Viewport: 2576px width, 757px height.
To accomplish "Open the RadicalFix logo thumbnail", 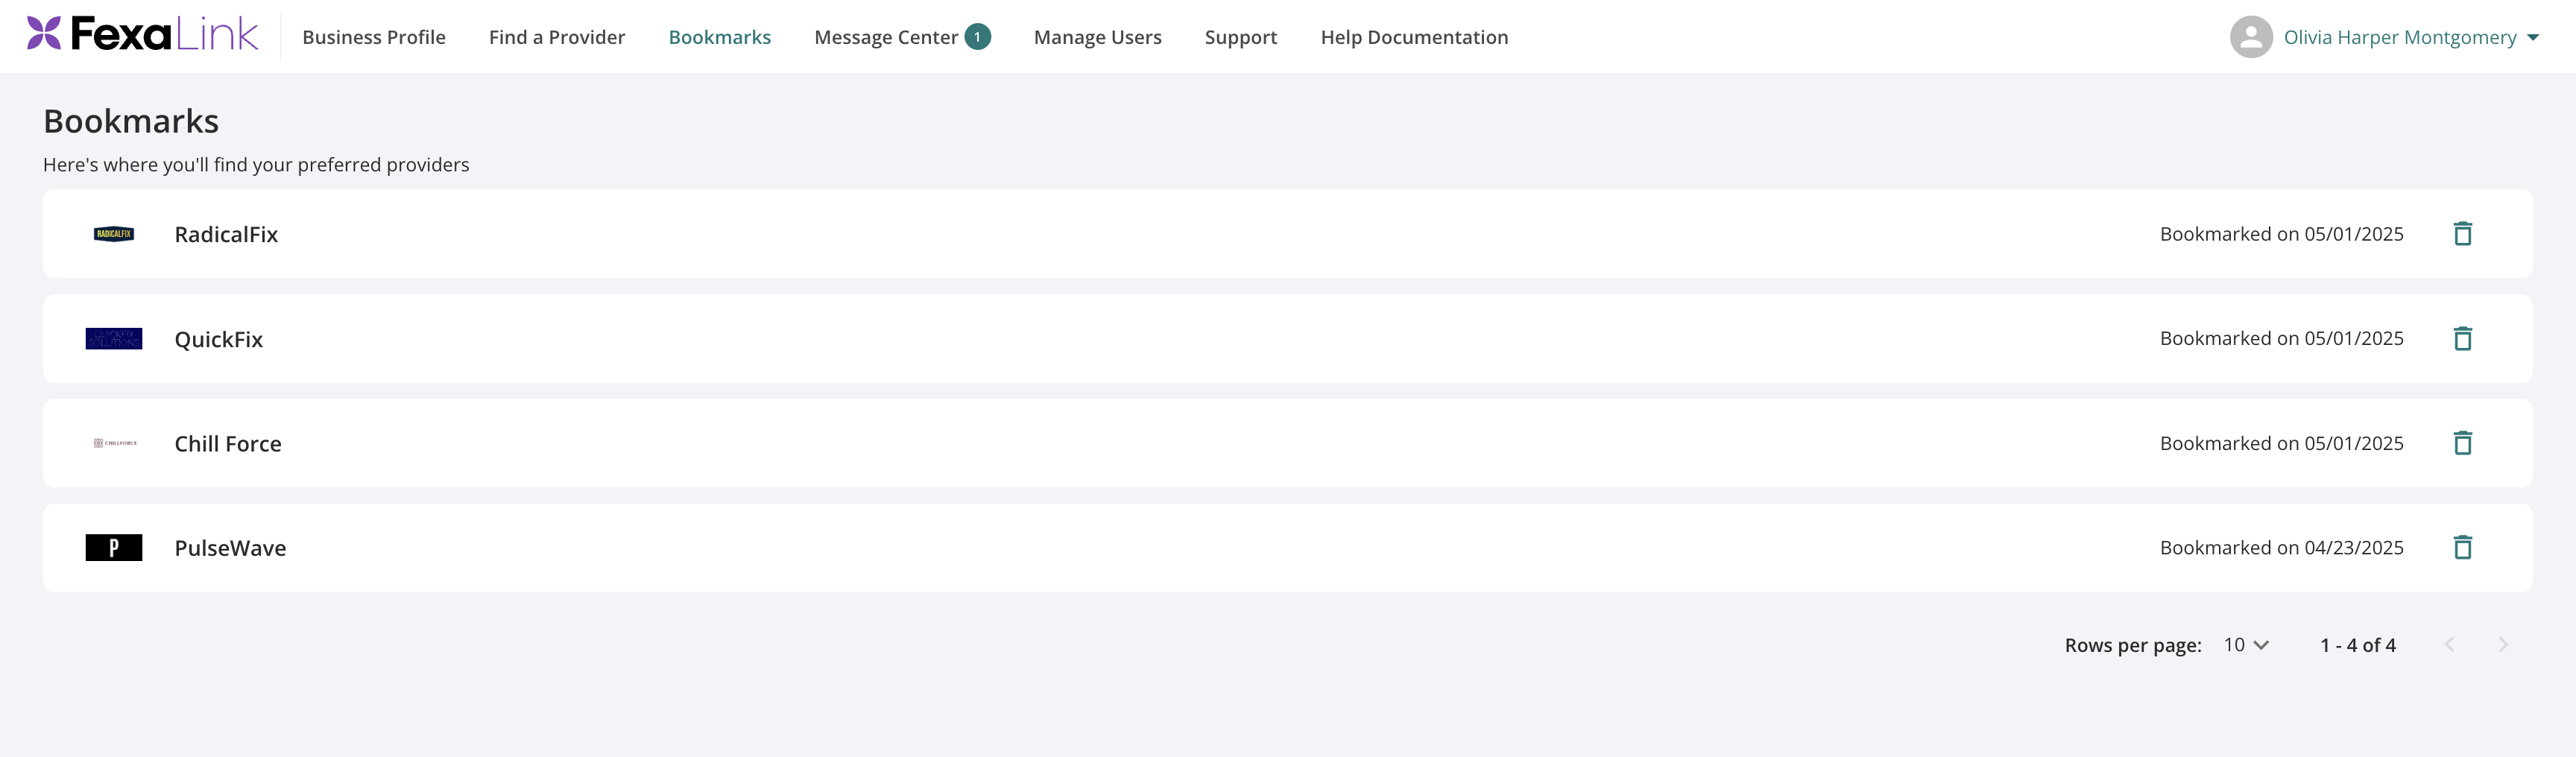I will point(114,234).
